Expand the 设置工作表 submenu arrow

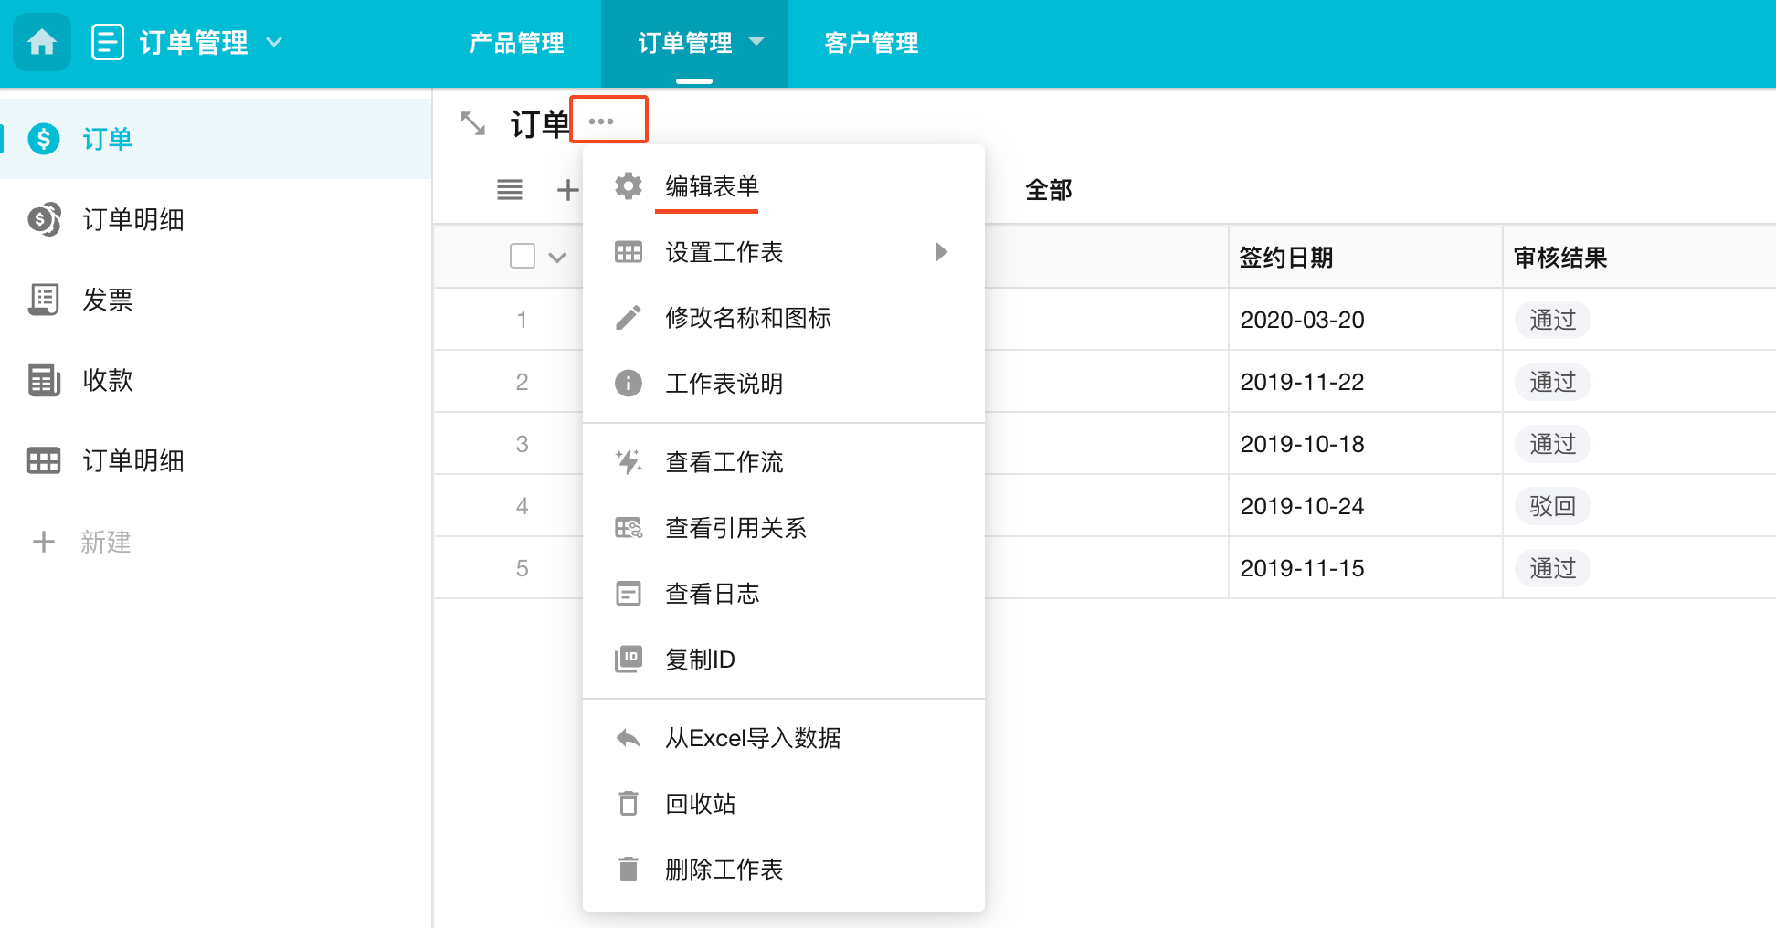click(941, 252)
